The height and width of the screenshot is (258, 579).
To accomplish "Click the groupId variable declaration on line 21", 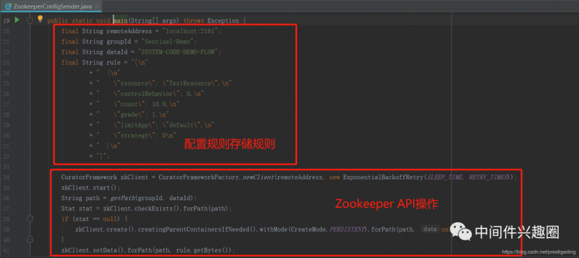I will (x=119, y=42).
